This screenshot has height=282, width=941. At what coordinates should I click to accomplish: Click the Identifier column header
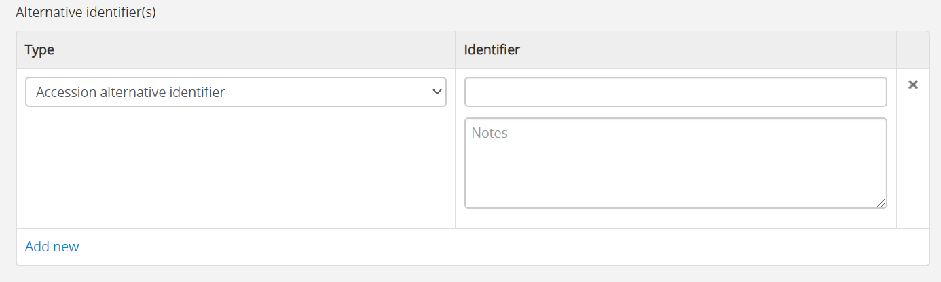pyautogui.click(x=492, y=49)
